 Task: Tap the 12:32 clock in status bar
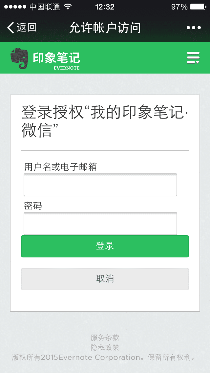105,7
